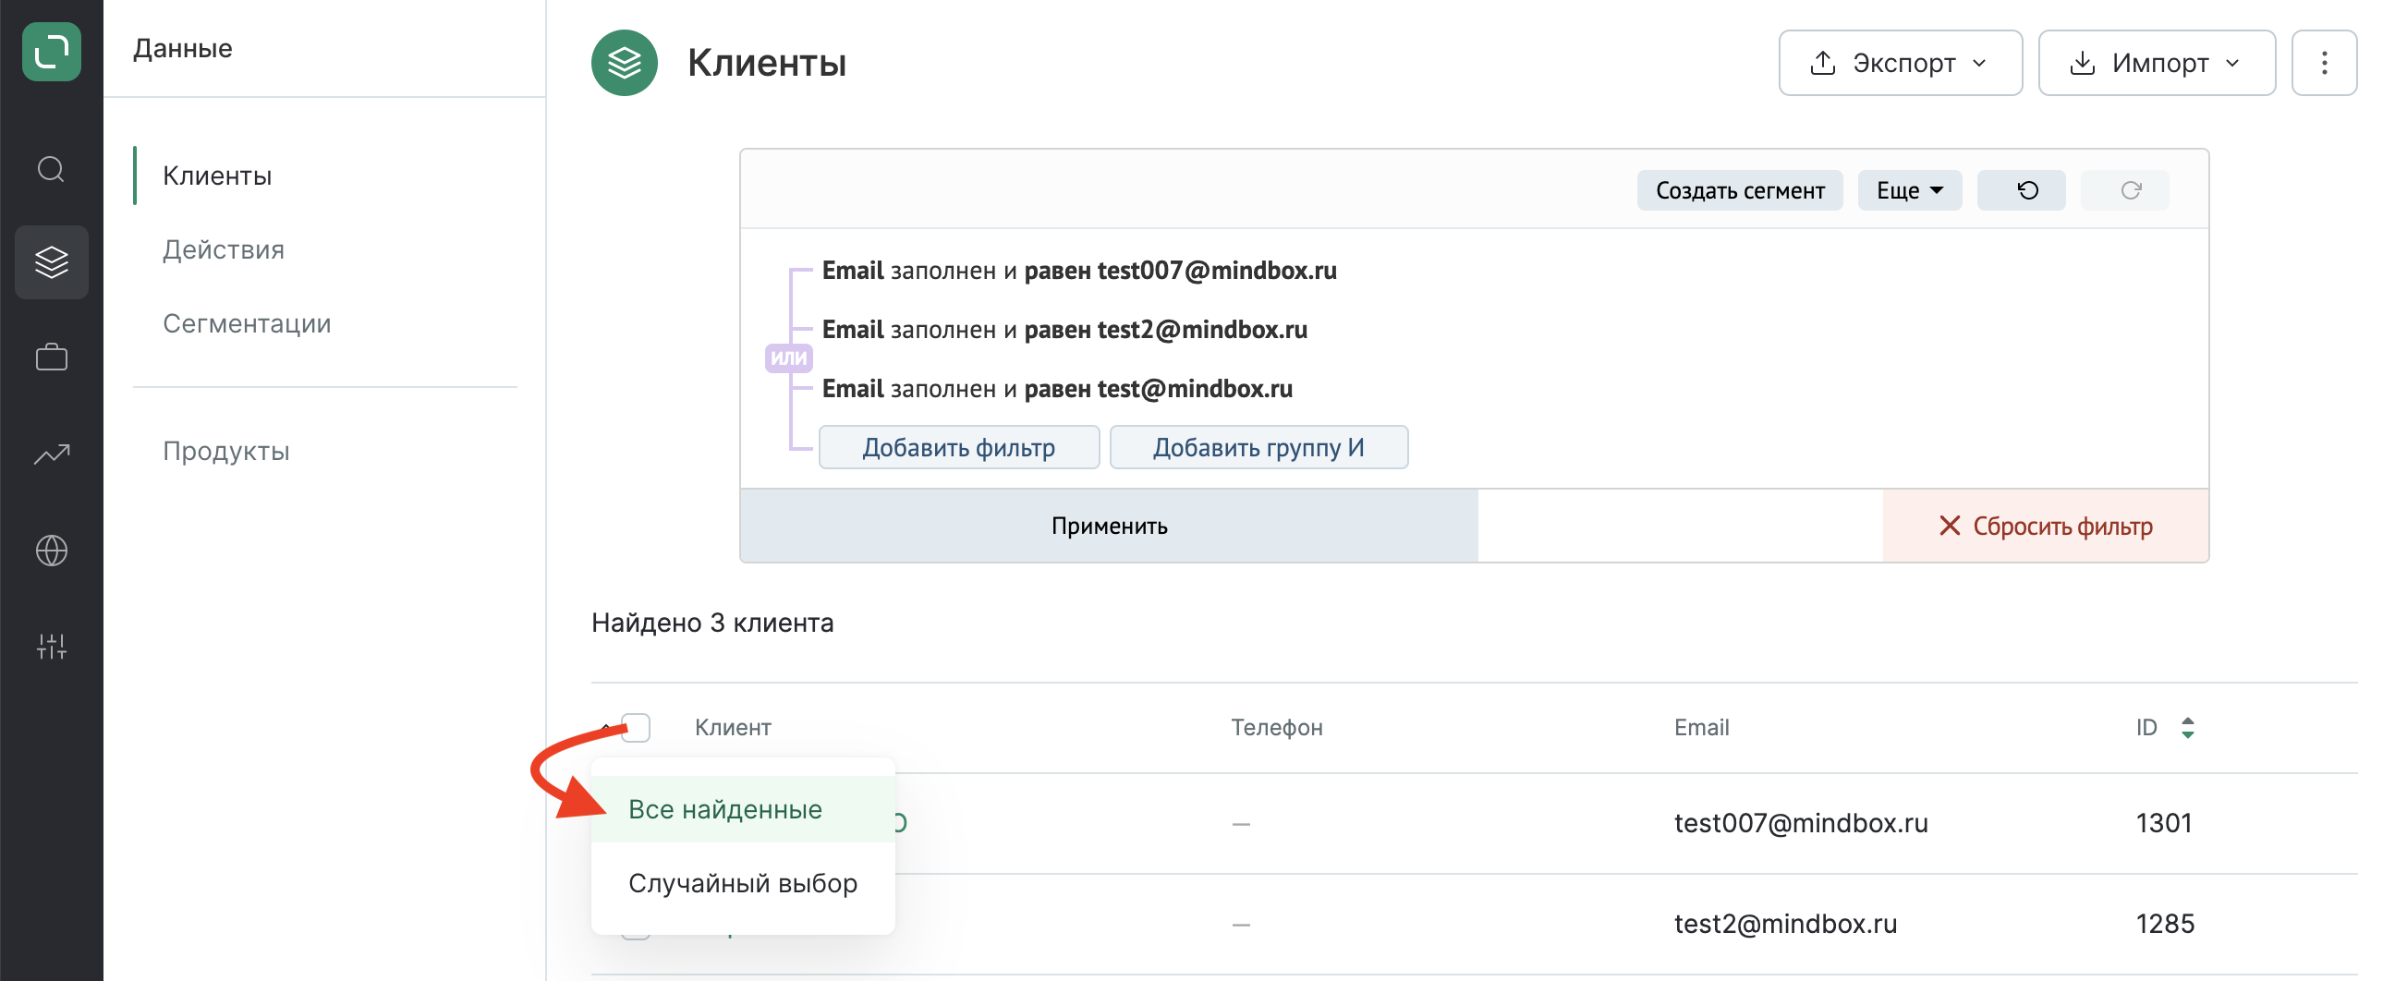
Task: Apply filter with Применить button
Action: point(1108,527)
